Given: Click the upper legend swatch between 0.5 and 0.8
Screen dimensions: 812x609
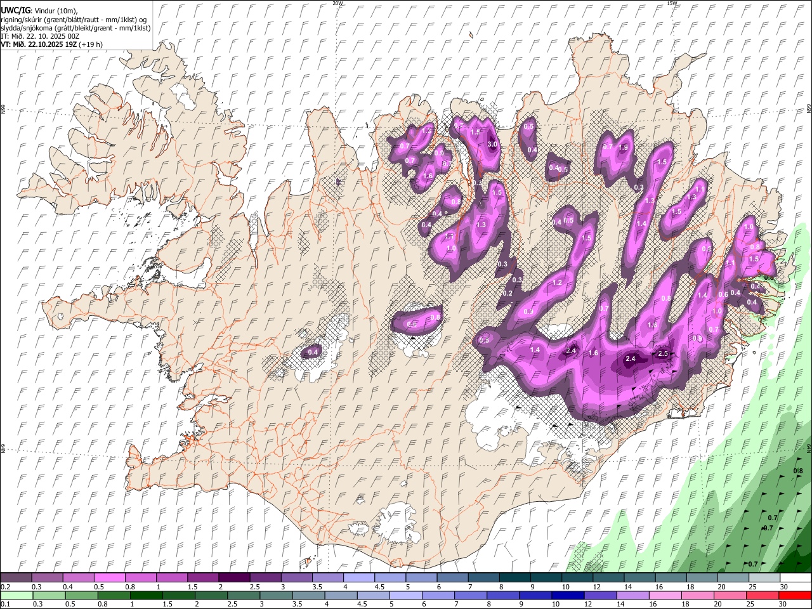Looking at the screenshot, I should pos(109,578).
